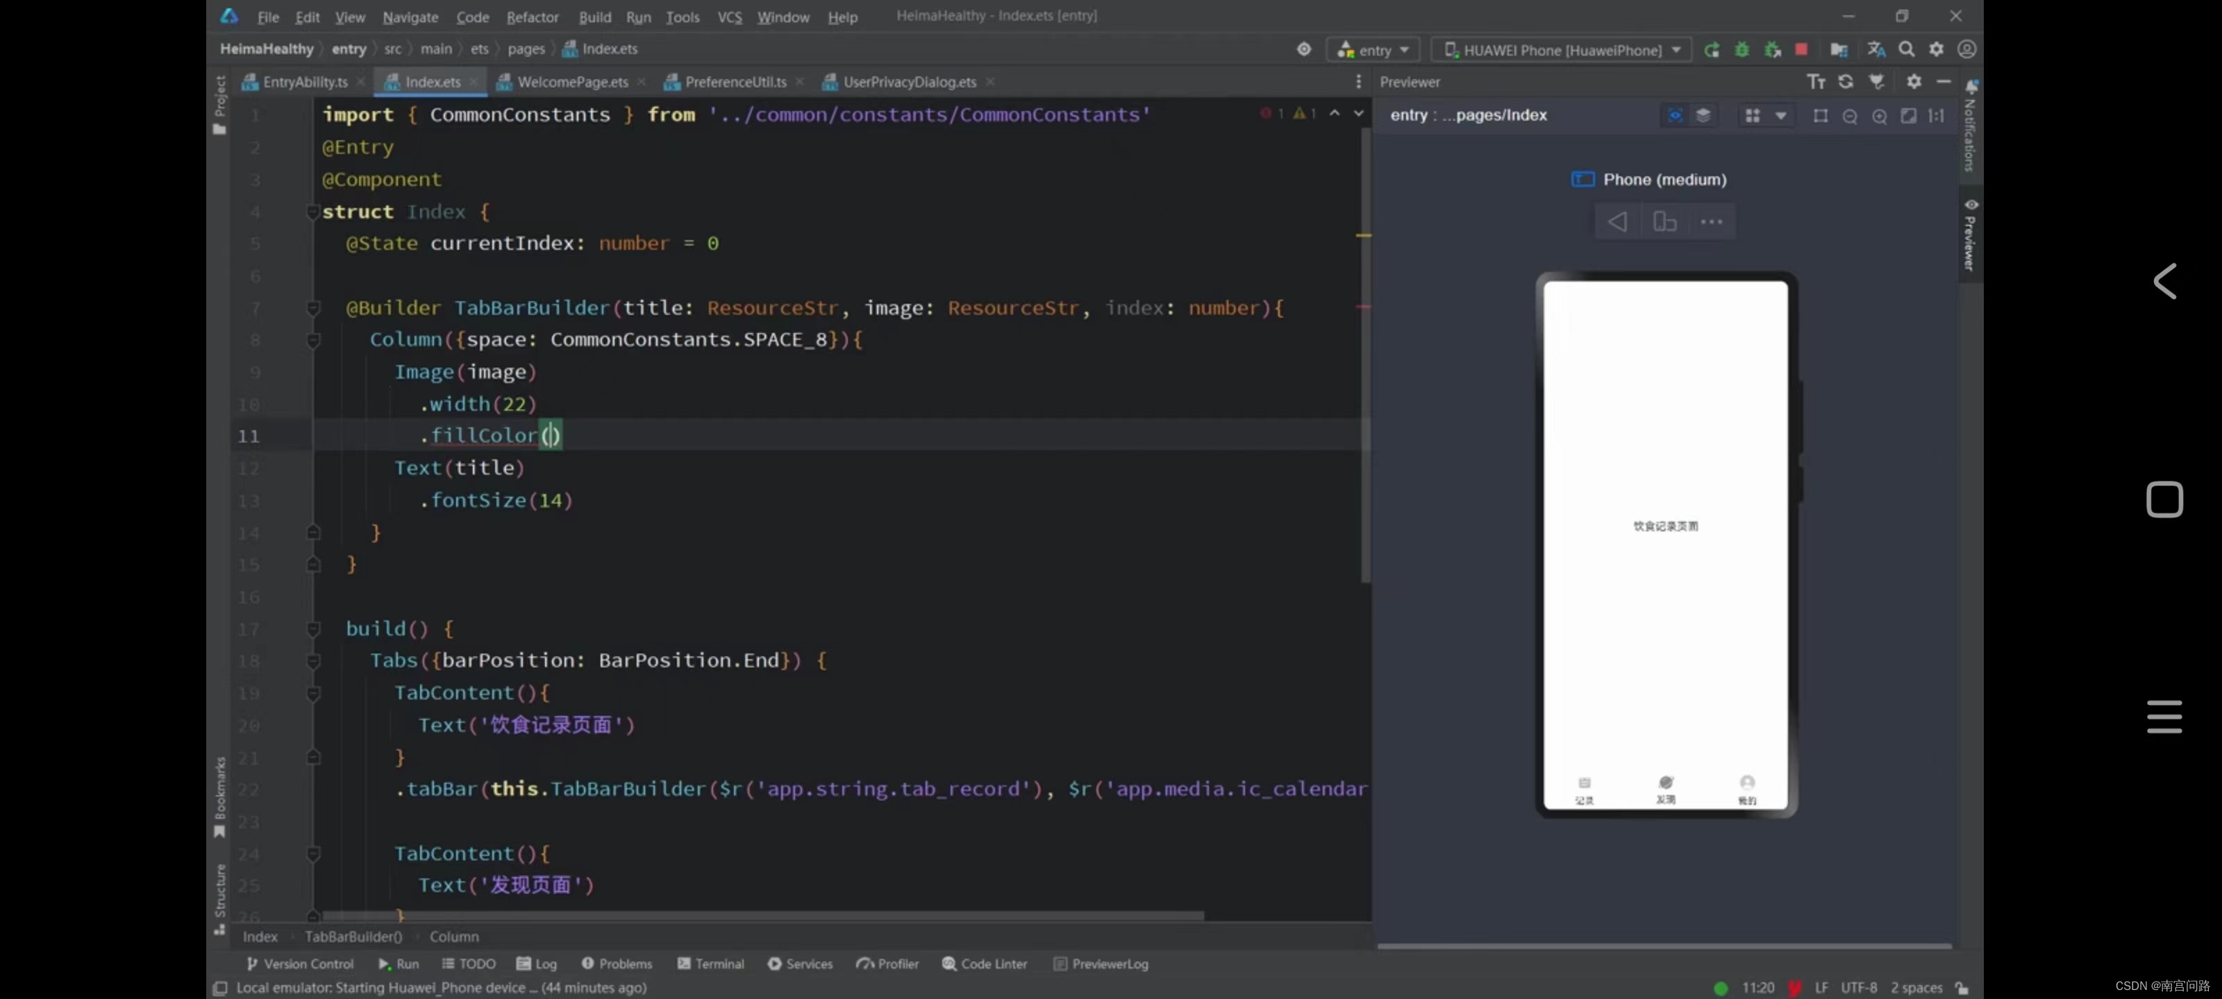This screenshot has height=999, width=2222.
Task: Open the Code Linter panel
Action: [x=984, y=964]
